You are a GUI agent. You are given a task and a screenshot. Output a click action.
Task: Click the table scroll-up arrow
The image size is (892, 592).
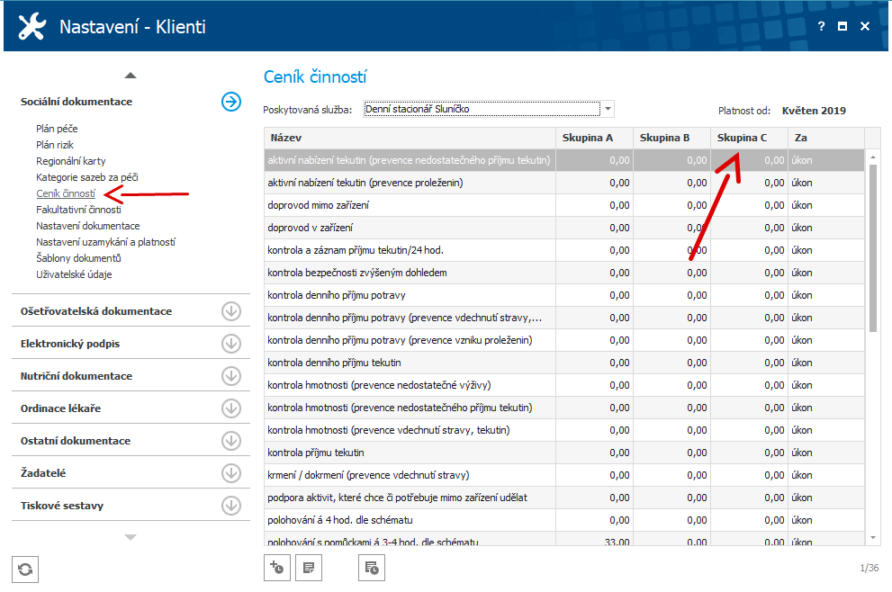[x=873, y=157]
